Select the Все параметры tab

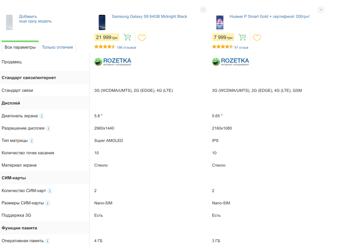coord(20,47)
